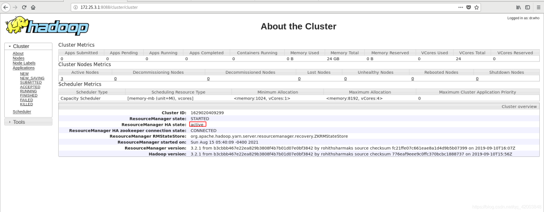The height and width of the screenshot is (212, 544).
Task: Open the Firefox hamburger menu
Action: click(x=538, y=7)
